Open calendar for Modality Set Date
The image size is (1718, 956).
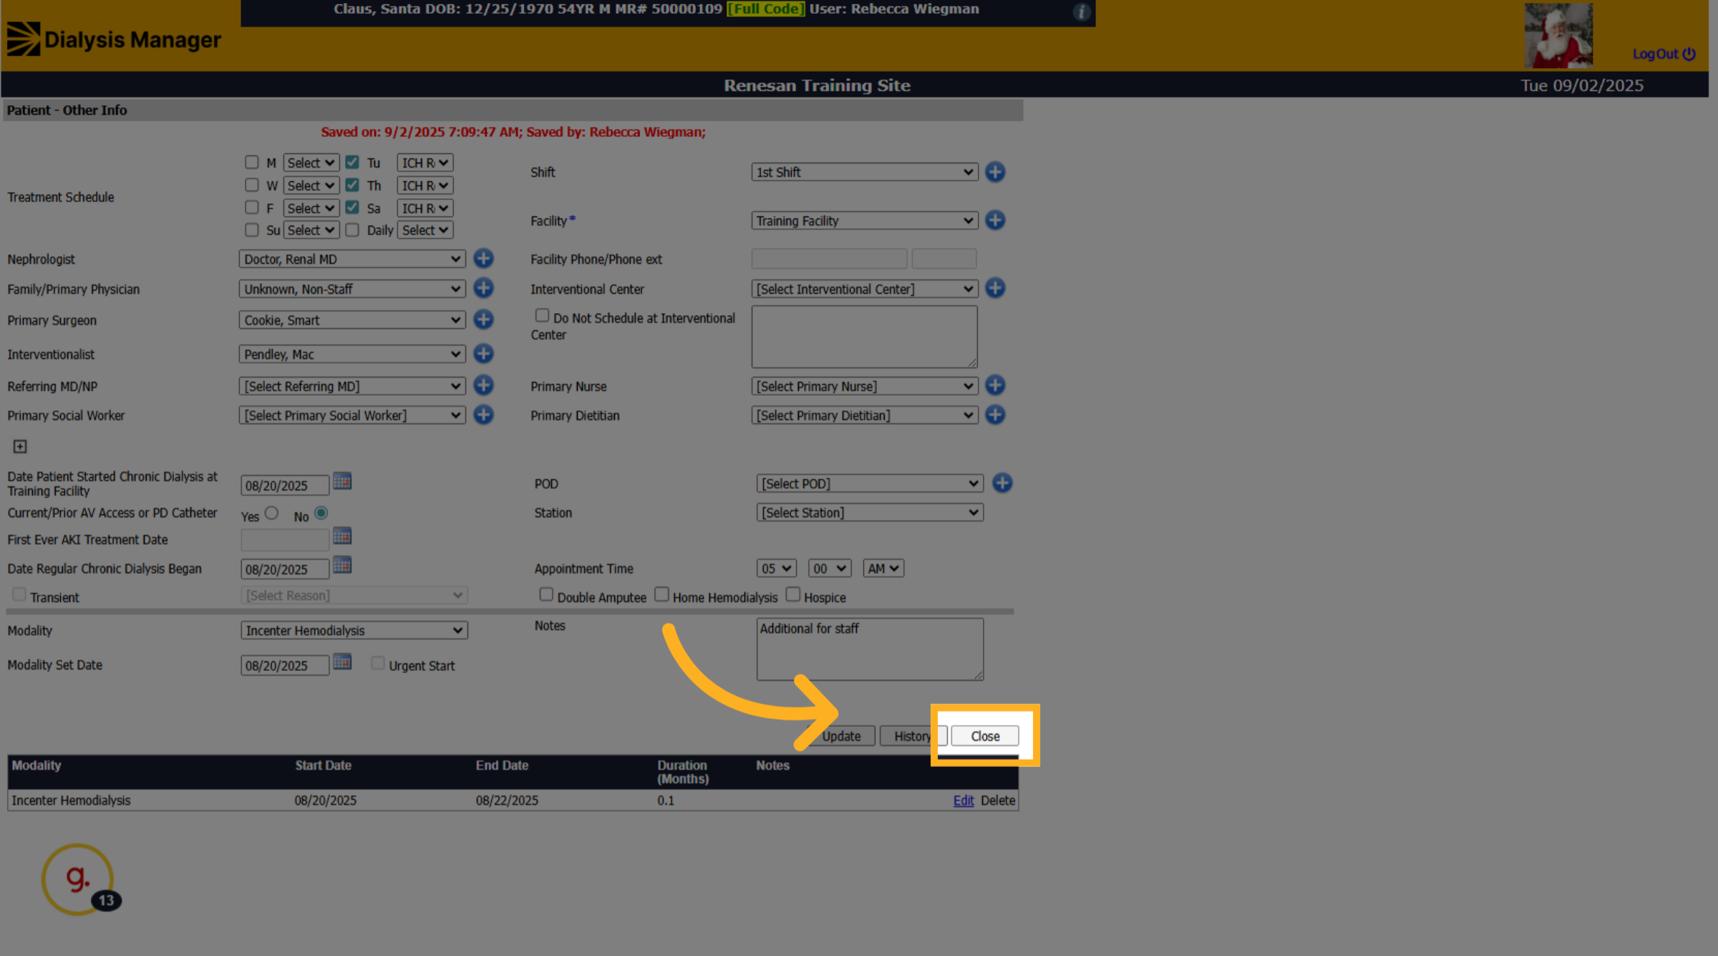pyautogui.click(x=342, y=662)
